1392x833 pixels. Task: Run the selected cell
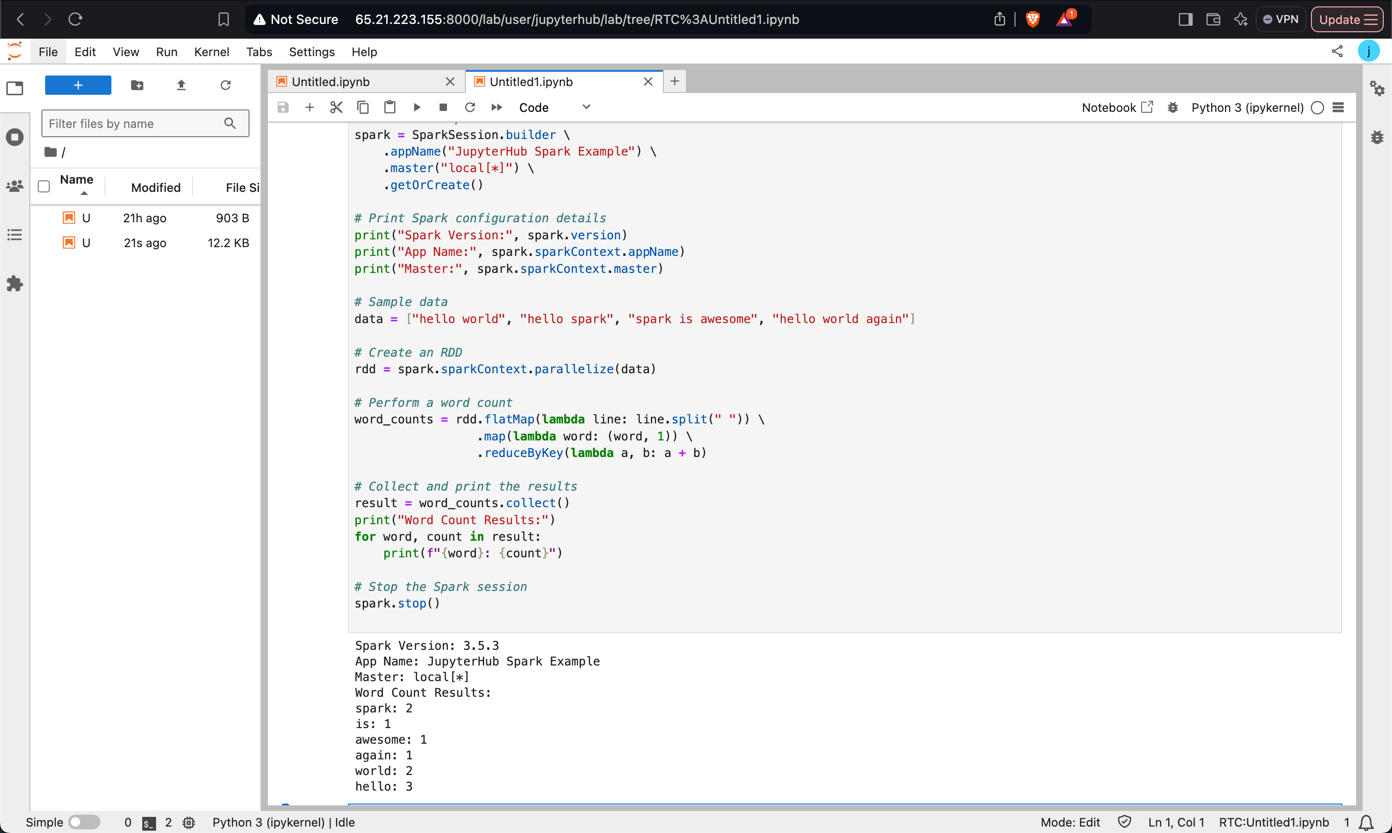pyautogui.click(x=417, y=107)
